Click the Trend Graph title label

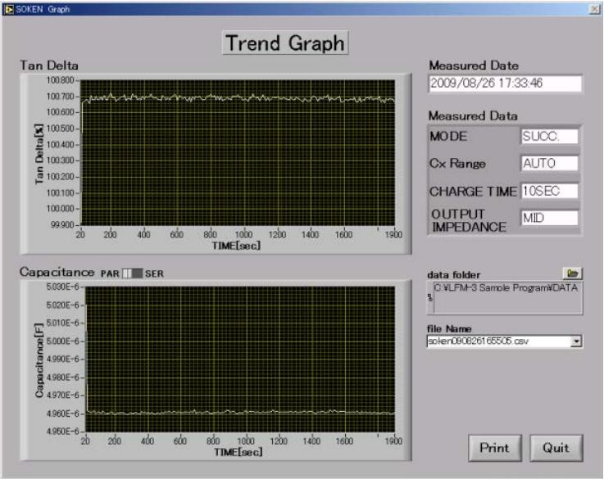[x=286, y=43]
